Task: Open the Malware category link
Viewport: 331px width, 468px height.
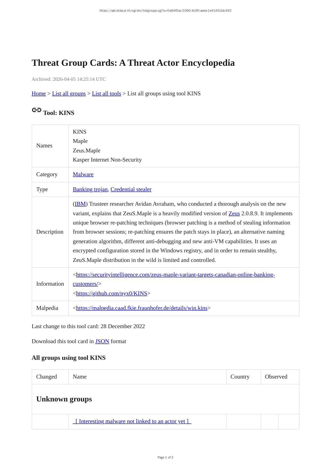Action: click(83, 174)
